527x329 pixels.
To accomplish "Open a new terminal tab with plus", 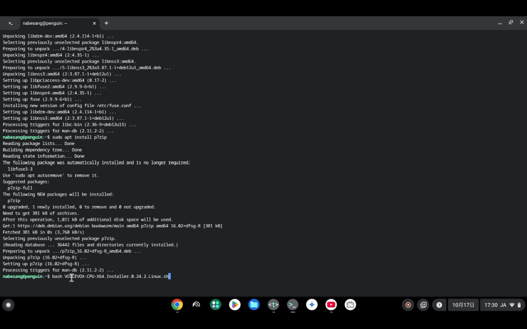I will [x=106, y=23].
